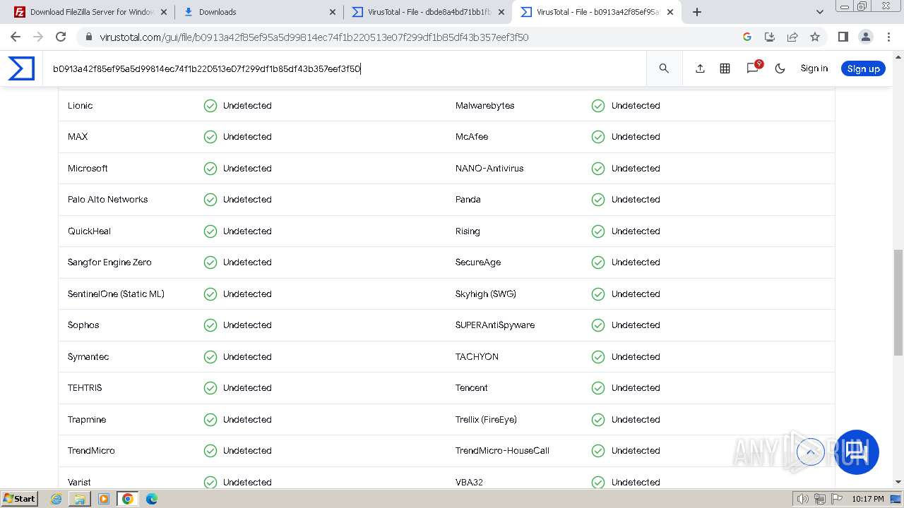
Task: Click the Sign up button
Action: (863, 68)
